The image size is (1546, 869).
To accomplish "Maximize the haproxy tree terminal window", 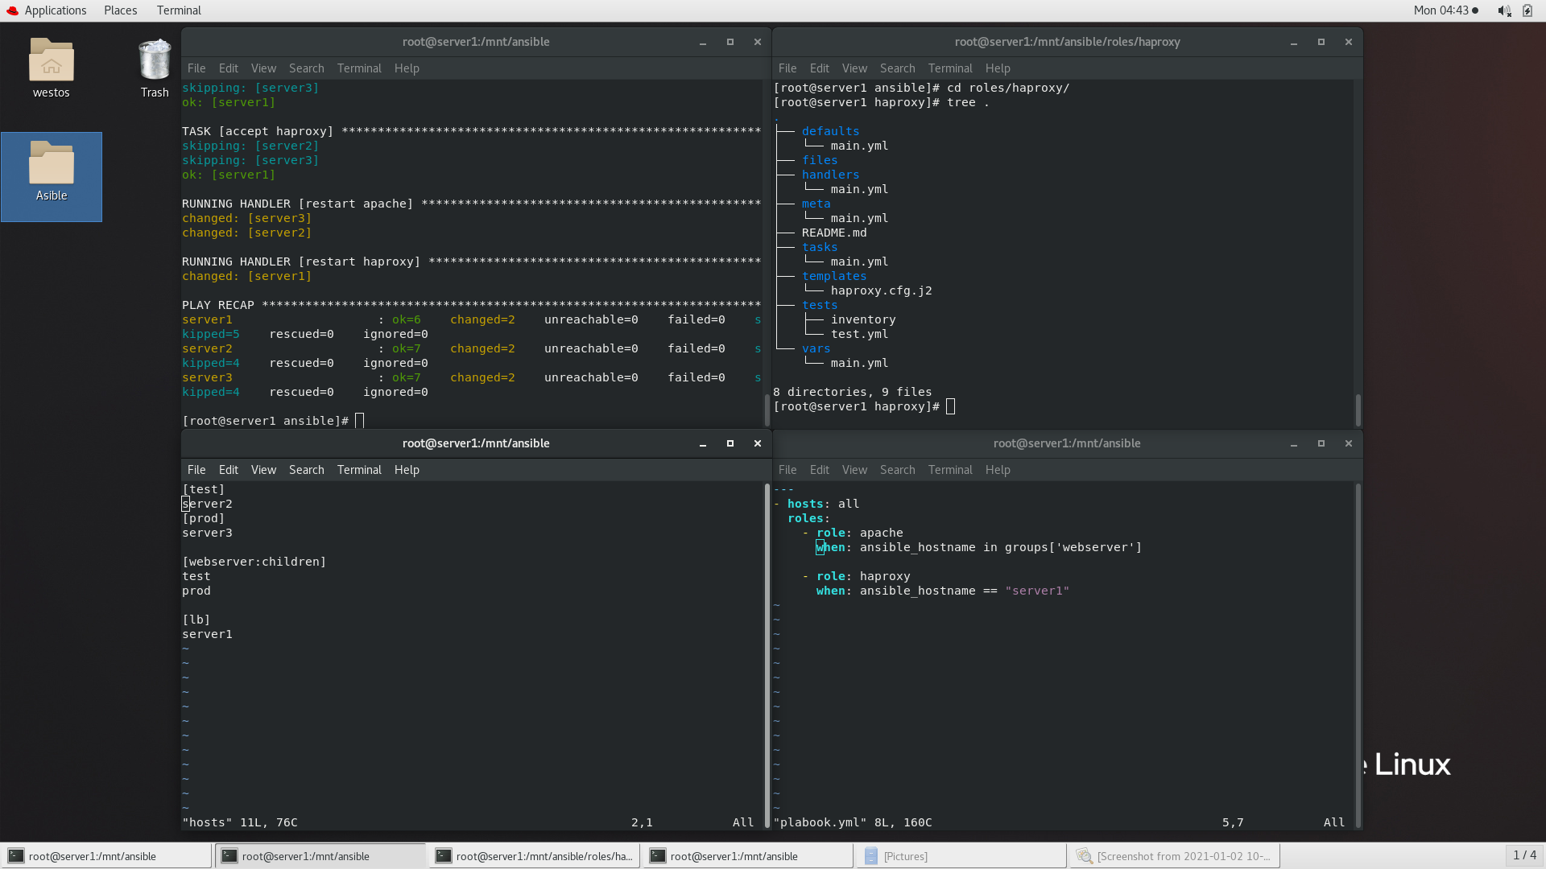I will pos(1321,42).
